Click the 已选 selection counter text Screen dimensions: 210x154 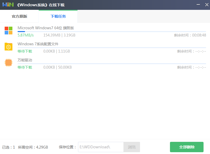(x=8, y=147)
